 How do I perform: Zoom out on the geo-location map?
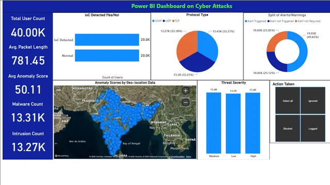point(186,102)
